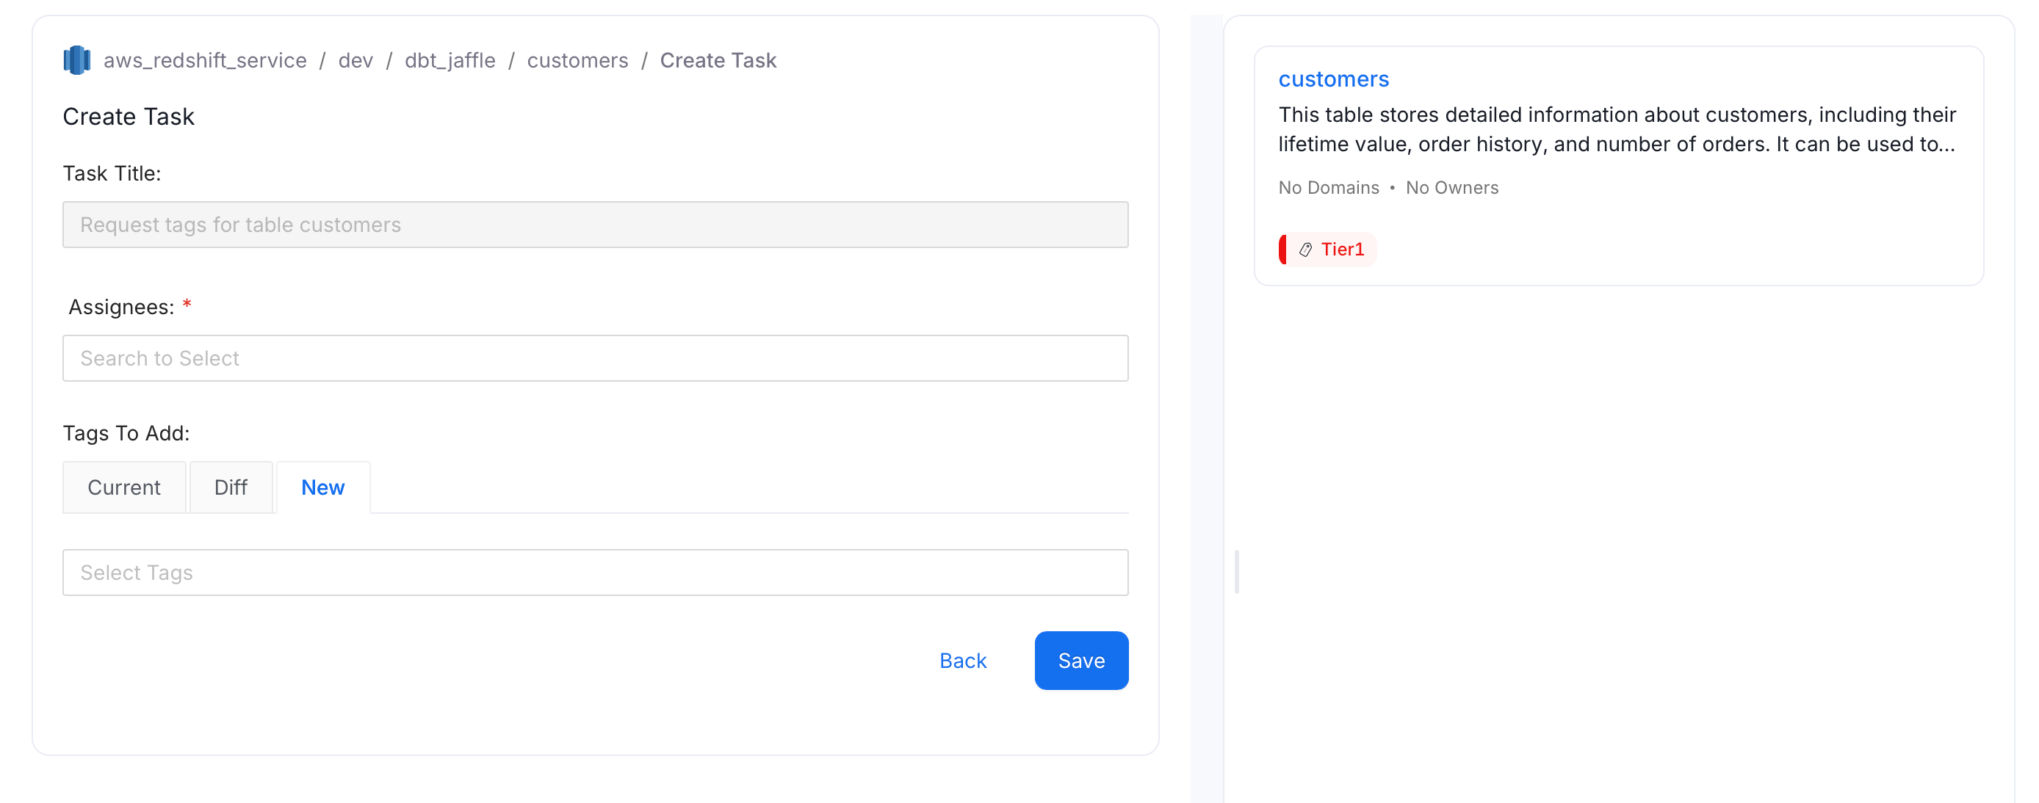
Task: Go to dev database breadcrumb
Action: point(356,60)
